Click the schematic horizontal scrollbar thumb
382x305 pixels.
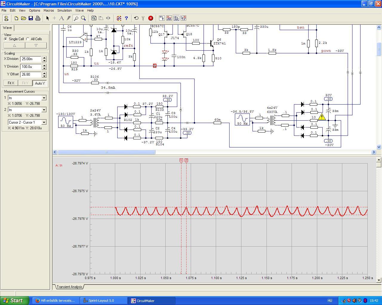pos(106,152)
